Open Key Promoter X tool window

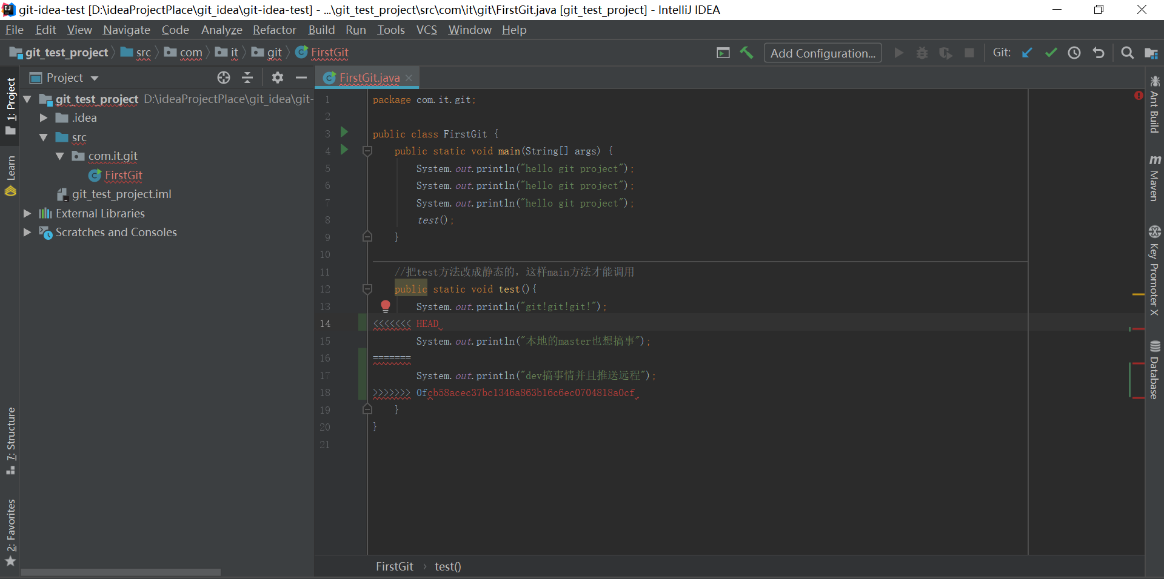(1154, 271)
